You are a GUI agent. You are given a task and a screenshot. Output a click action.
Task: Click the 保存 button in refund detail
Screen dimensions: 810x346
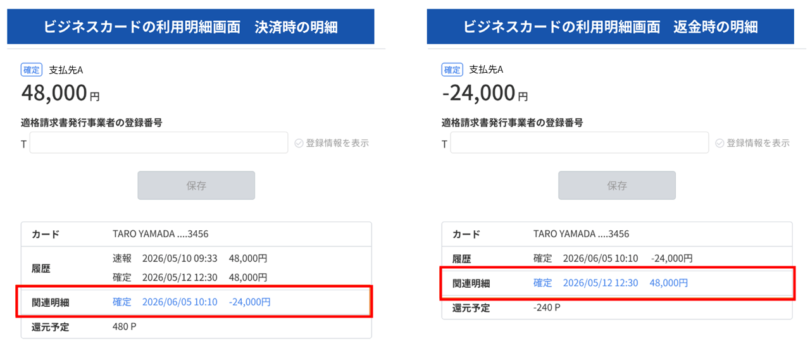(617, 185)
